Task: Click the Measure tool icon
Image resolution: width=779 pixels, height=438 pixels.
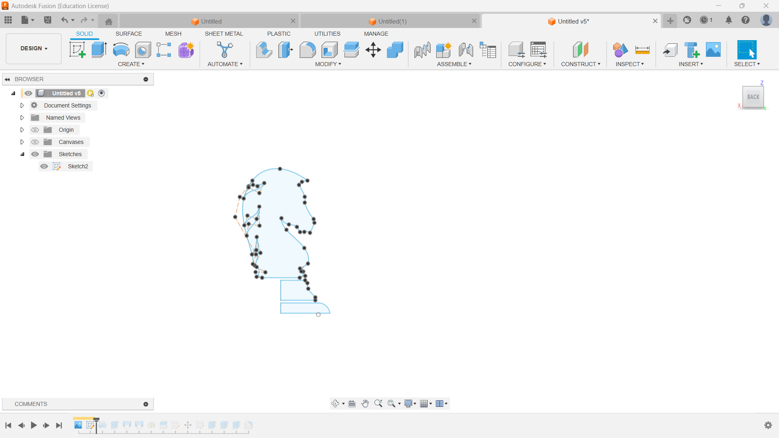Action: [x=642, y=50]
